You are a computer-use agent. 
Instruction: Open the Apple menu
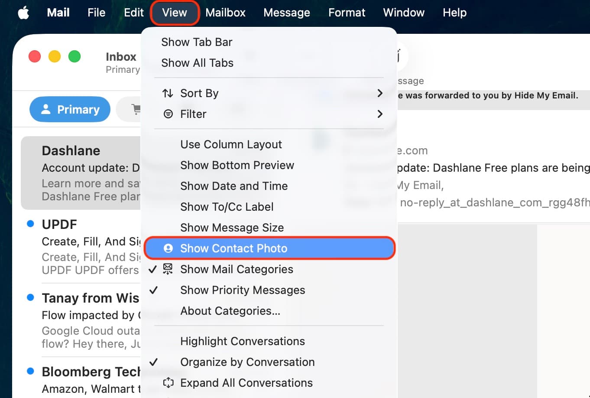[x=23, y=13]
